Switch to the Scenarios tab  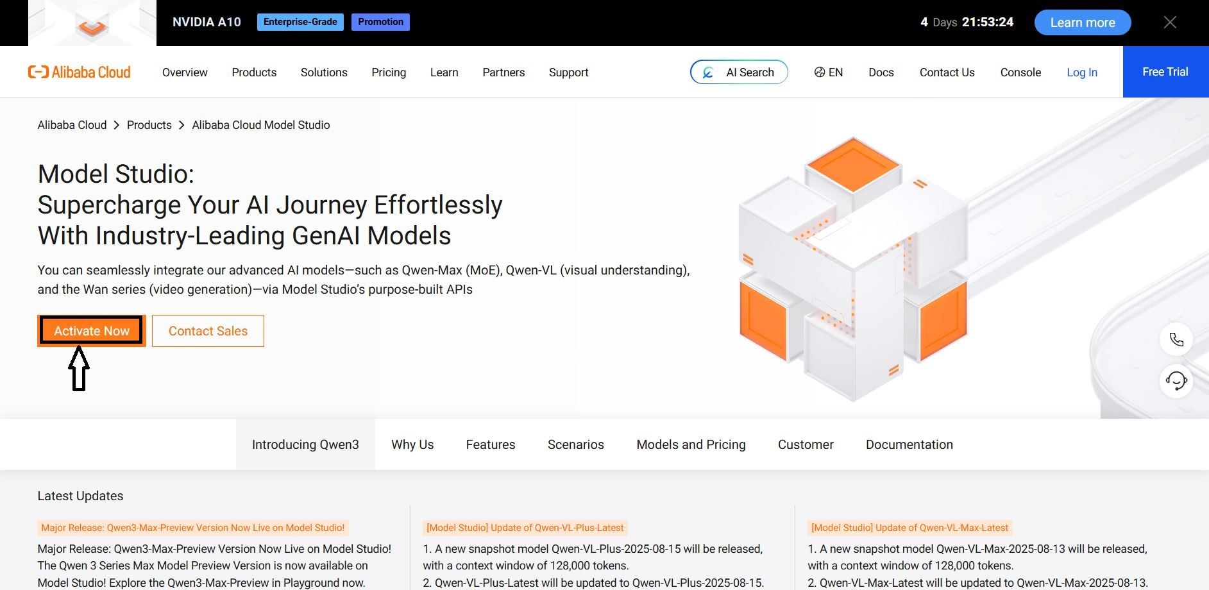click(x=576, y=444)
